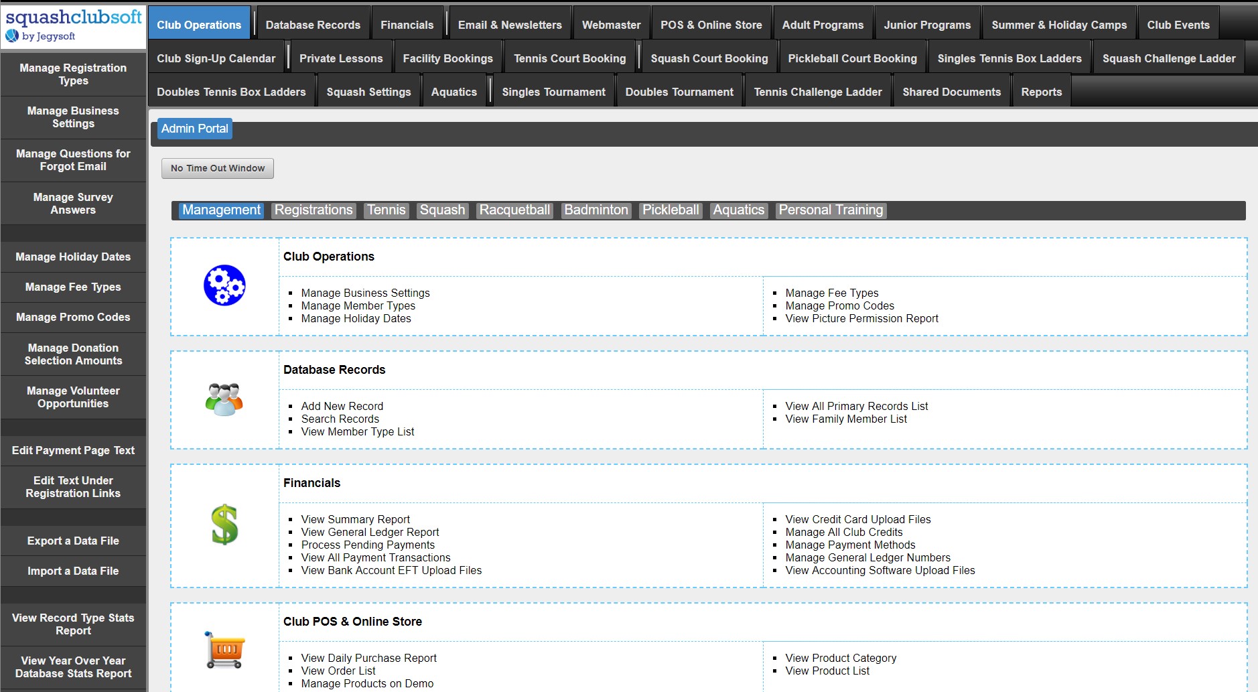Select the Badminton category tab
The image size is (1258, 692).
(x=596, y=210)
